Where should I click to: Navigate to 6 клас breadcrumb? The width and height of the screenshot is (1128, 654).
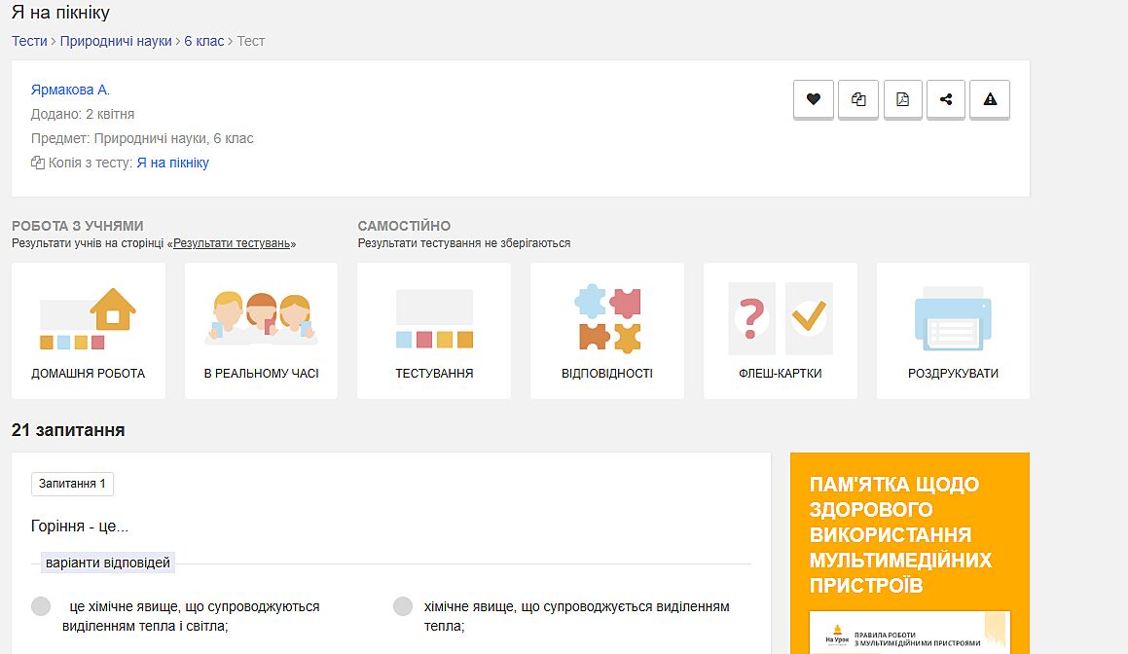pos(203,41)
